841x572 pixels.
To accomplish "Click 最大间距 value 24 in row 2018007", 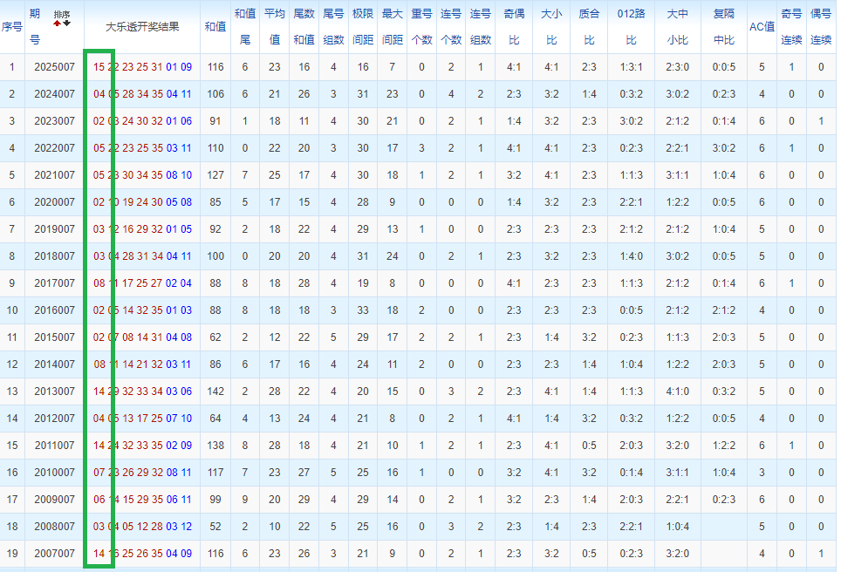I will coord(392,256).
